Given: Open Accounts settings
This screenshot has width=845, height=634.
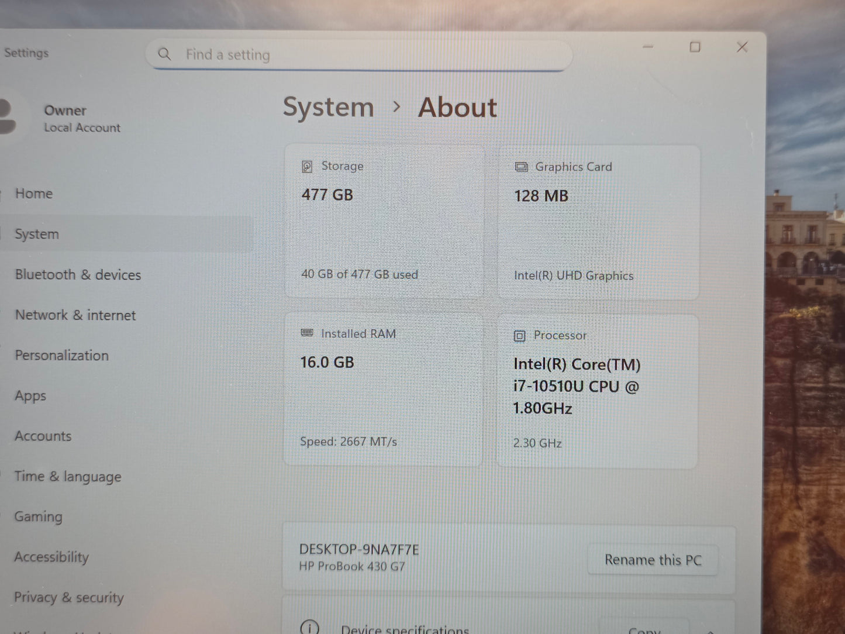Looking at the screenshot, I should pos(42,436).
